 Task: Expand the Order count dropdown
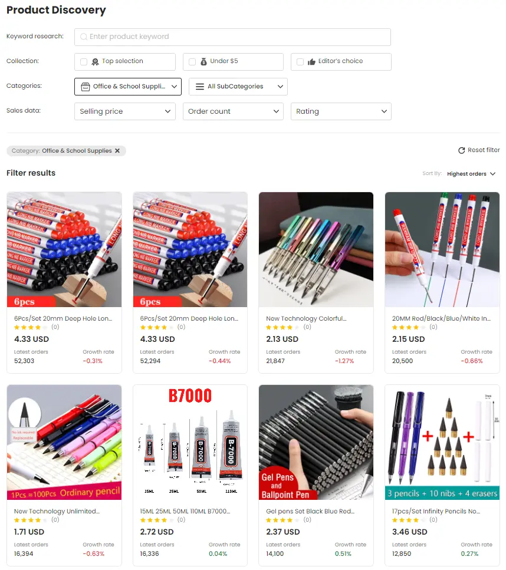(x=233, y=111)
